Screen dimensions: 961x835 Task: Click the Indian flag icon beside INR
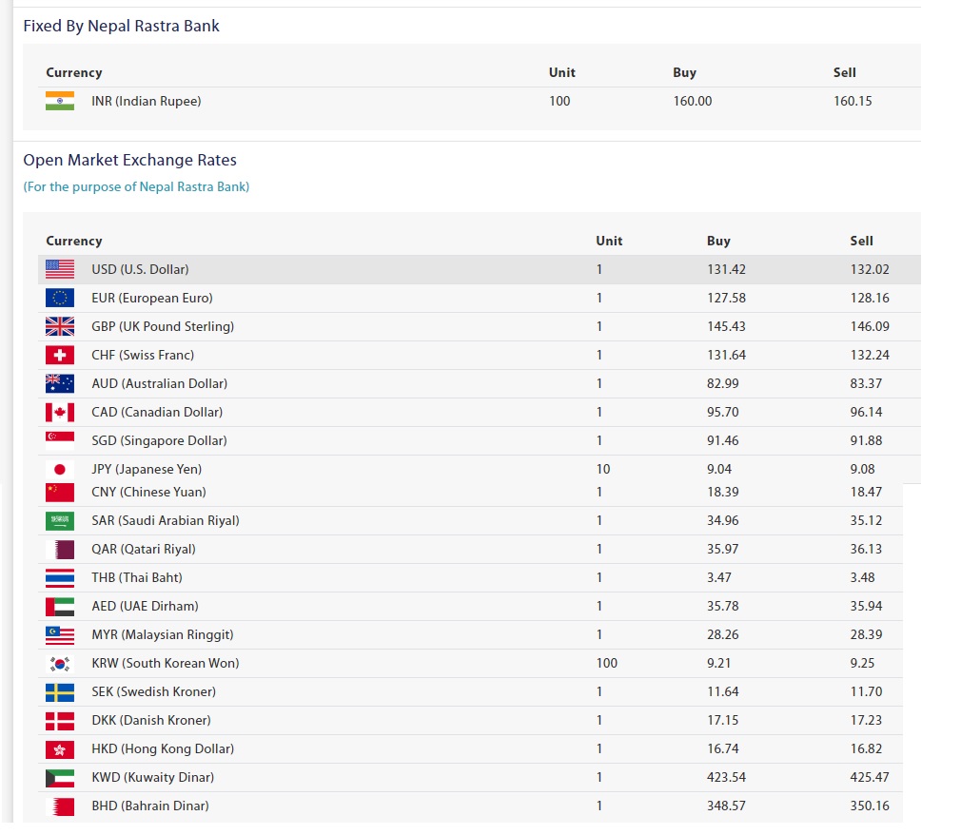coord(60,101)
